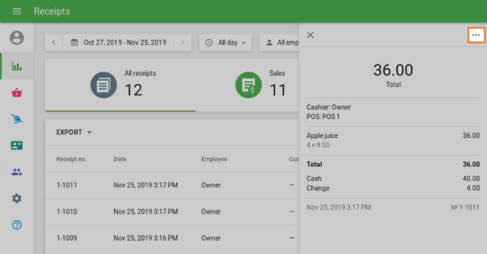Open Settings gear sidebar icon
This screenshot has height=254, width=487.
pyautogui.click(x=17, y=198)
